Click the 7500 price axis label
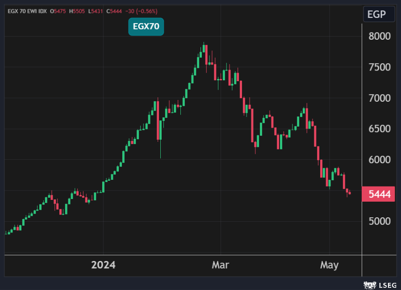Screen dimensions: 401x290 tap(379, 67)
